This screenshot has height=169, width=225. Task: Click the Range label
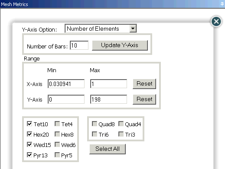click(32, 59)
